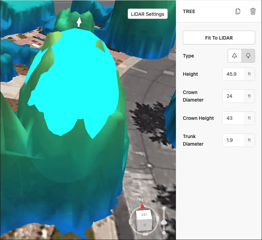This screenshot has width=262, height=240.
Task: Edit the Crown Diameter value field
Action: click(x=233, y=96)
